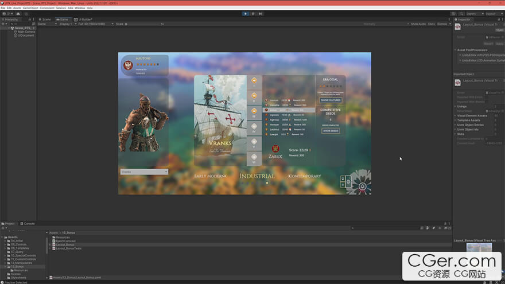The image size is (505, 284).
Task: Open the GameObject menu
Action: (30, 8)
